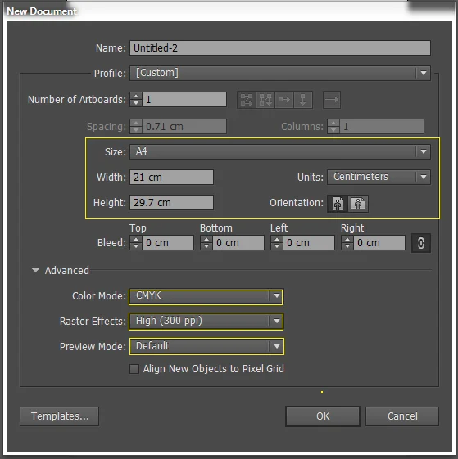This screenshot has height=459, width=458.
Task: Click the right-to-left layout arrow icon
Action: click(x=332, y=100)
